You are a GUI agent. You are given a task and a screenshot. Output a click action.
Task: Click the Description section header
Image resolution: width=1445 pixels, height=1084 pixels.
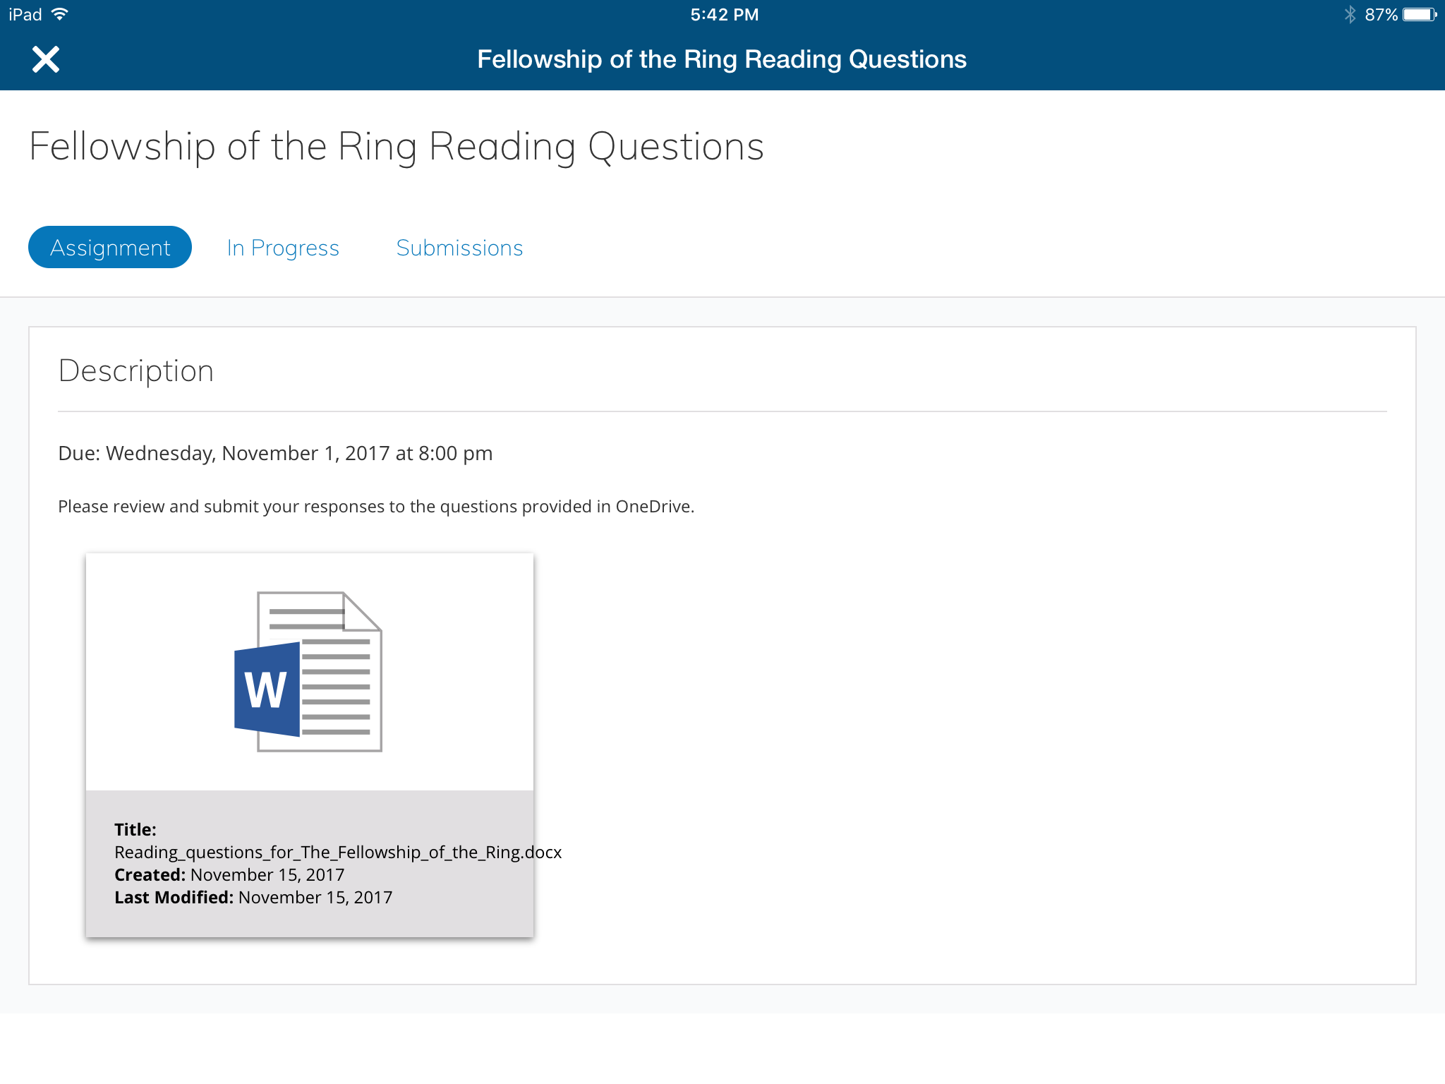(136, 371)
